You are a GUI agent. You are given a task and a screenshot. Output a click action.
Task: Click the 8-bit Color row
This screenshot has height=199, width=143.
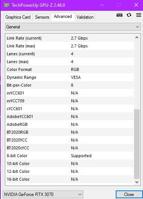(x=70, y=156)
